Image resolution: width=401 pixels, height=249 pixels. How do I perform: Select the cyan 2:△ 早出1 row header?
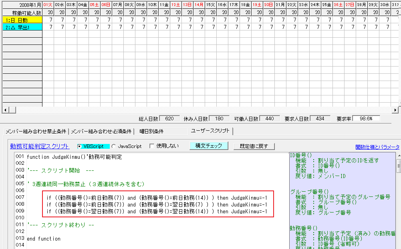coord(22,27)
